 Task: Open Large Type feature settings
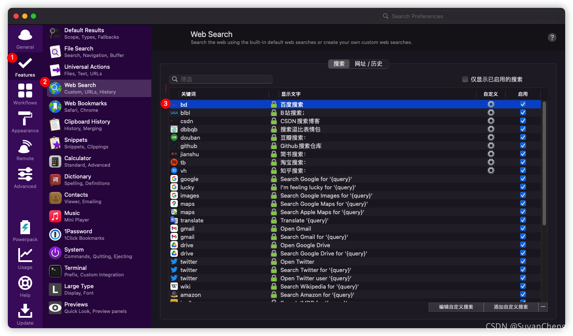pos(99,289)
